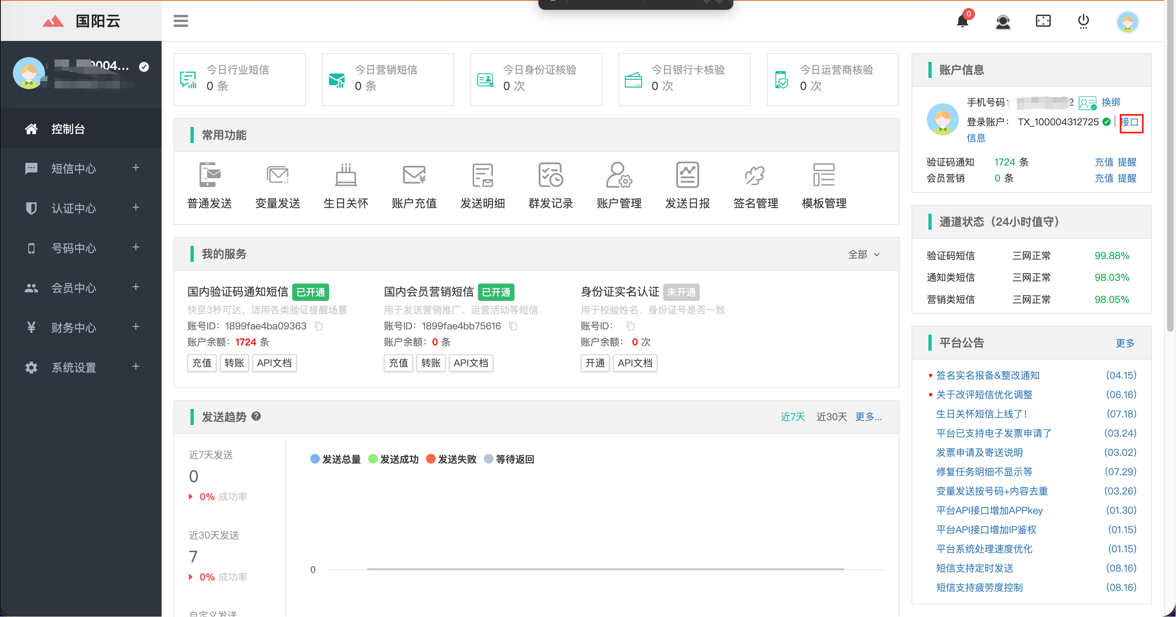The width and height of the screenshot is (1176, 617).
Task: Open the top-right user avatar
Action: (1128, 21)
